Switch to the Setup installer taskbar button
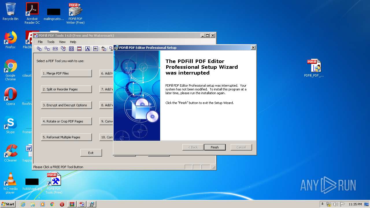The width and height of the screenshot is (370, 208). [x=92, y=204]
